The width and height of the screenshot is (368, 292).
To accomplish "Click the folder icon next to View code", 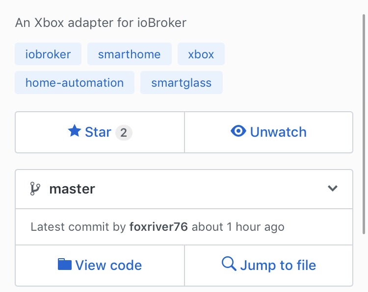I will (x=65, y=265).
